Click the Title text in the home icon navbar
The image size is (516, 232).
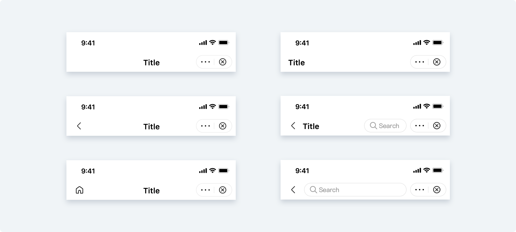tap(152, 190)
